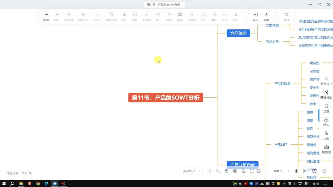Click the 导出 export button
333x187 pixels.
click(x=266, y=17)
